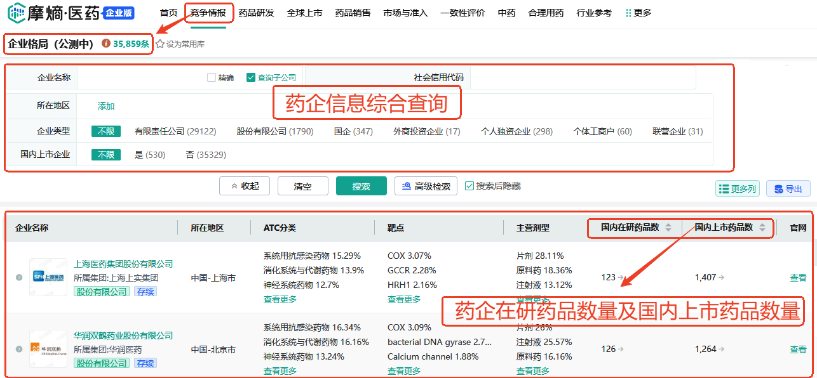Click 企业版 badge beside logo
The width and height of the screenshot is (817, 378).
click(x=119, y=13)
